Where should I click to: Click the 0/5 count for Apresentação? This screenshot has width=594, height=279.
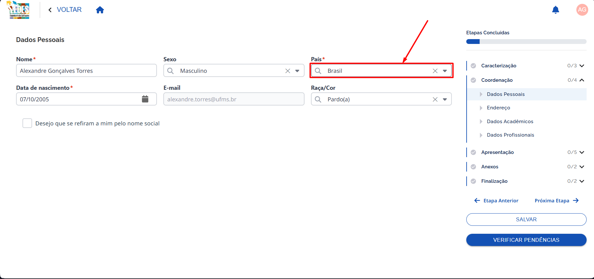pyautogui.click(x=572, y=152)
